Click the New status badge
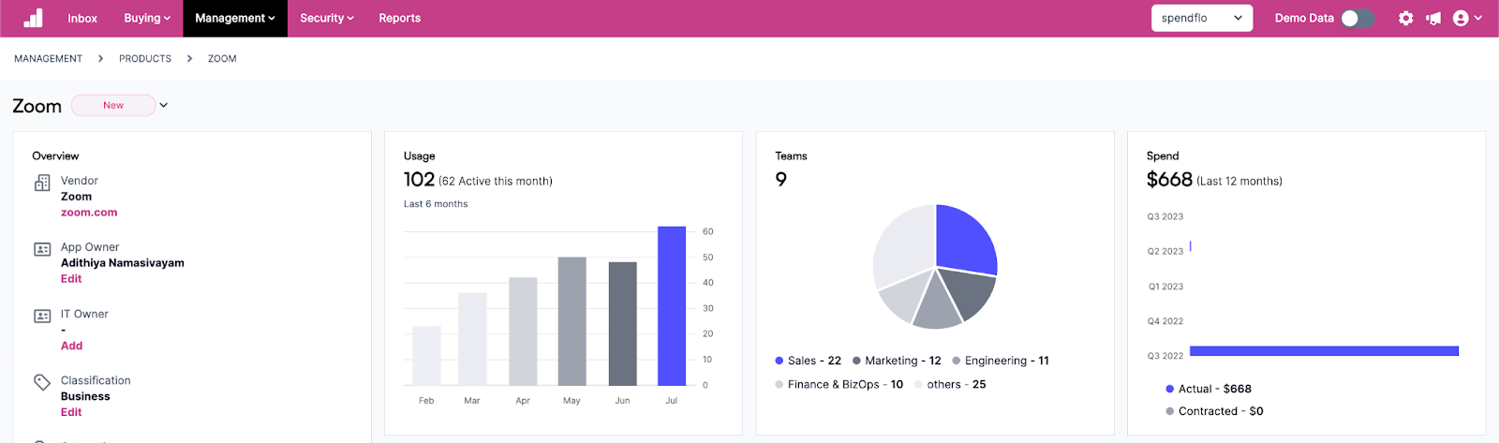1499x443 pixels. tap(113, 105)
